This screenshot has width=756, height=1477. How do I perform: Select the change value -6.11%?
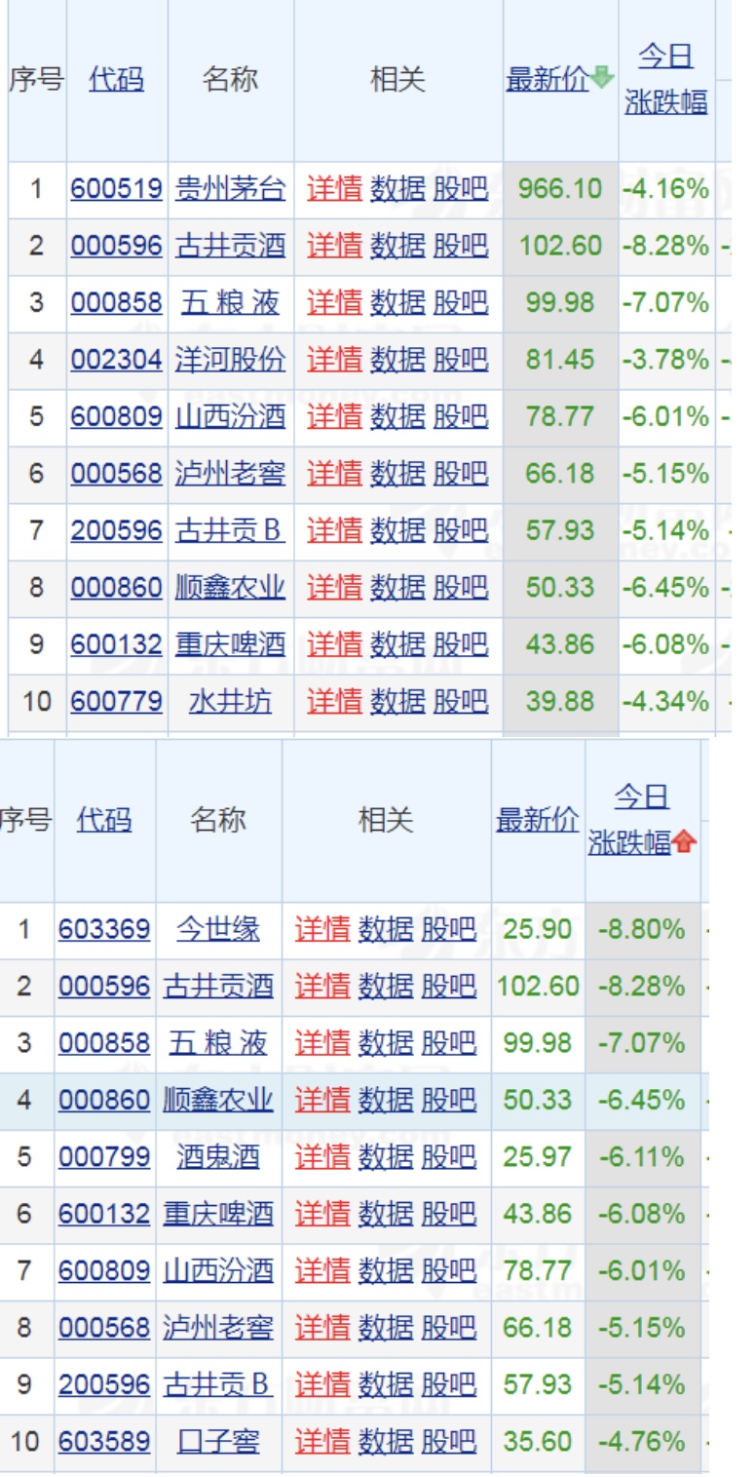pos(642,1157)
